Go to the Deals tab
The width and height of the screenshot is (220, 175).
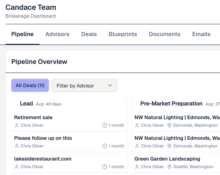(89, 34)
